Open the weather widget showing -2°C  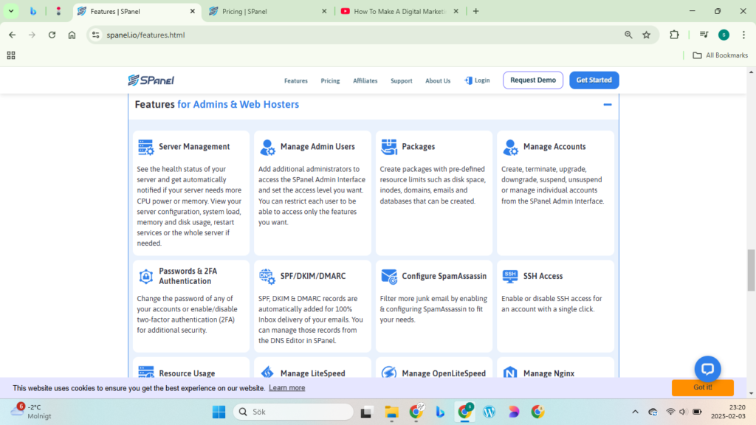32,412
